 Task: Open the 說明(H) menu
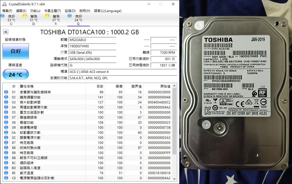pyautogui.click(x=85, y=11)
